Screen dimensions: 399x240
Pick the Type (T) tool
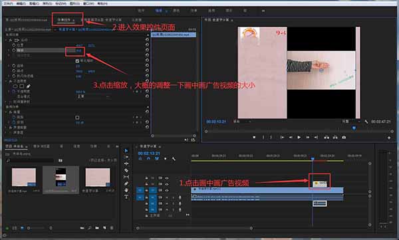pos(126,197)
